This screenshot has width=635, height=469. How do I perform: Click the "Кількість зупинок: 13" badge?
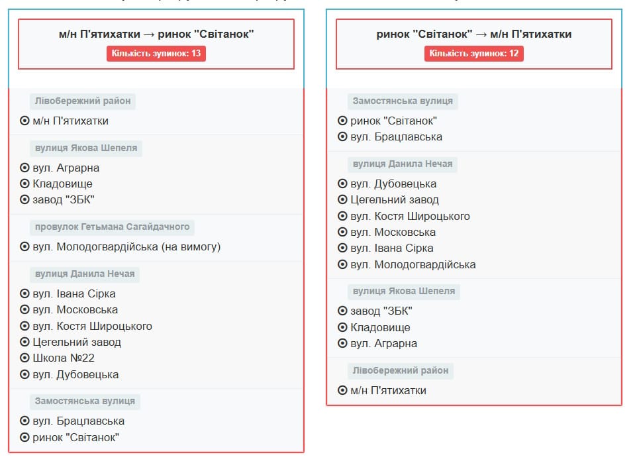[x=156, y=54]
